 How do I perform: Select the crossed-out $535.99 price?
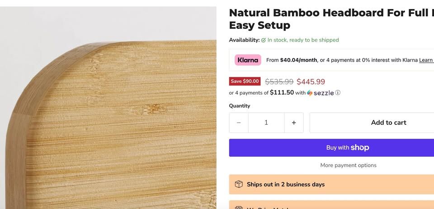tap(279, 82)
